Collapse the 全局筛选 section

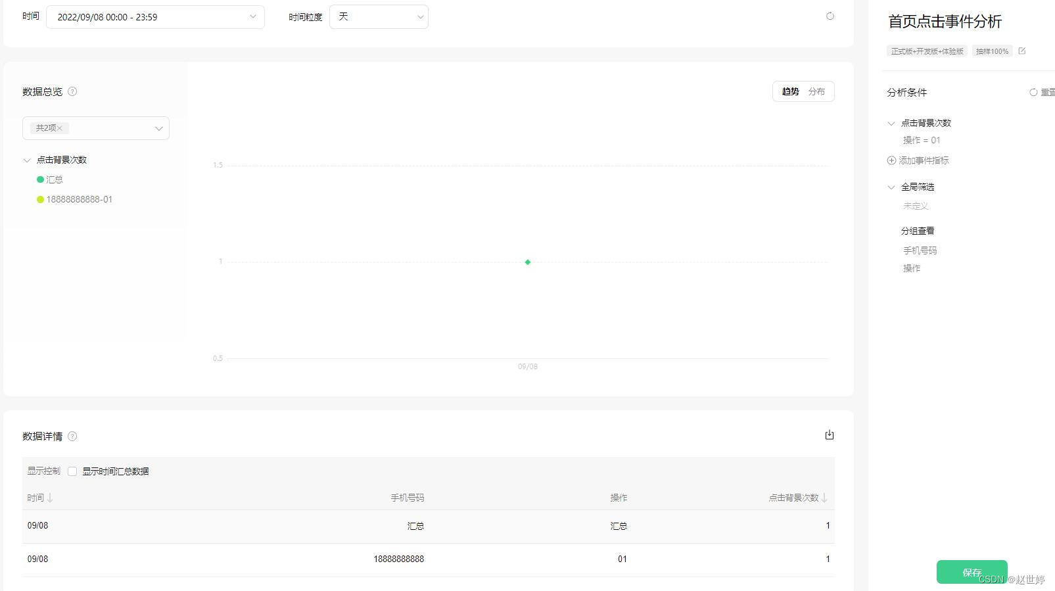(891, 187)
